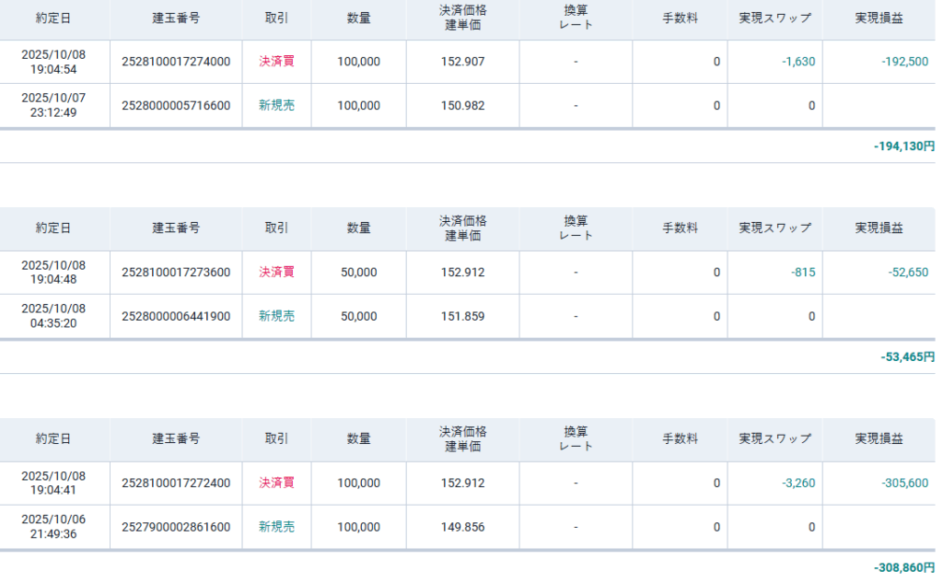Click position number 2527900002861600
Screen dimensions: 943x583
point(176,528)
